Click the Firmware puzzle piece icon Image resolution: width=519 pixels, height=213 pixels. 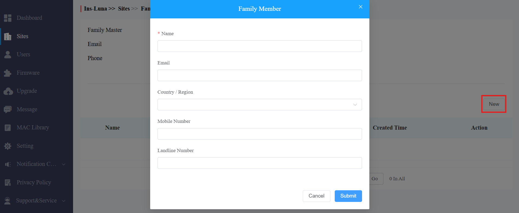pyautogui.click(x=8, y=73)
